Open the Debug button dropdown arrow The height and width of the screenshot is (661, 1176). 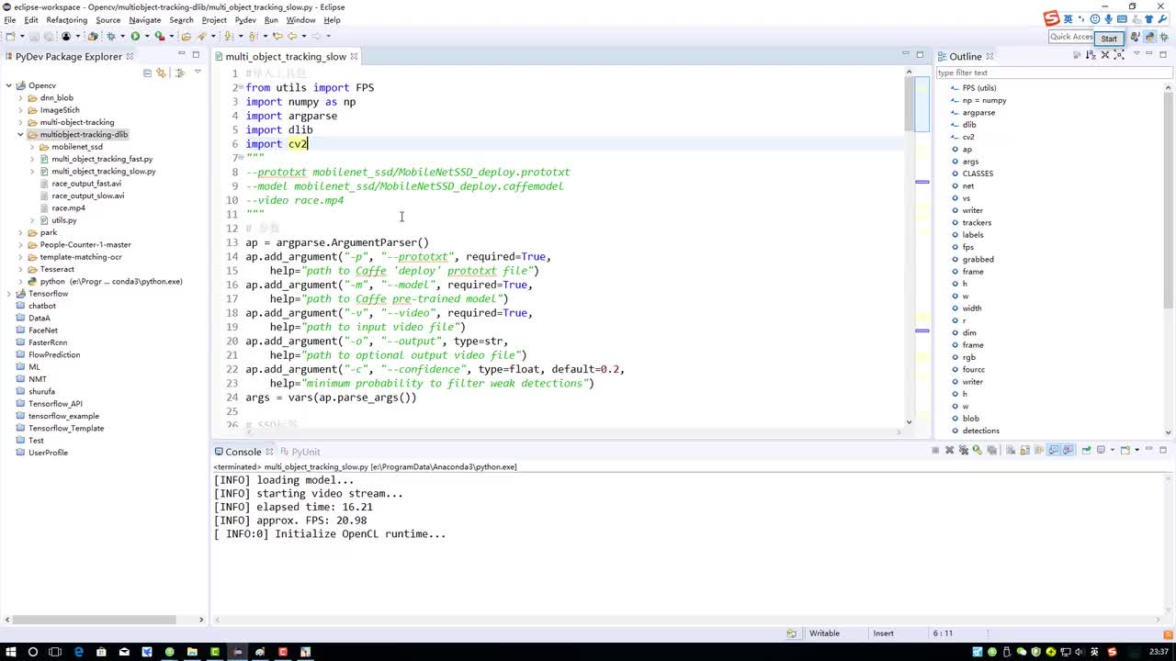pos(121,37)
